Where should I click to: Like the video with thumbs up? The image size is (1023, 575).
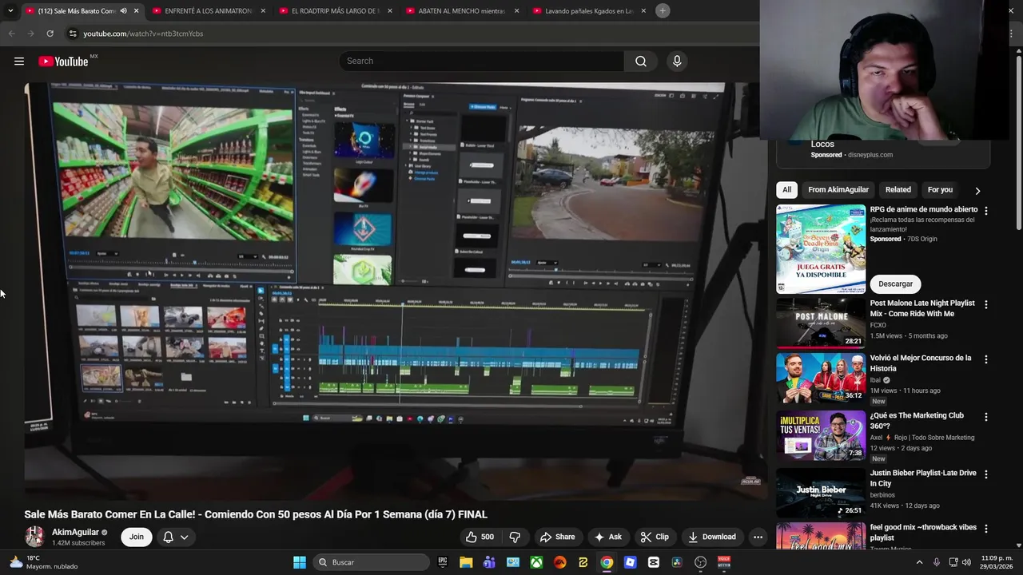click(480, 537)
